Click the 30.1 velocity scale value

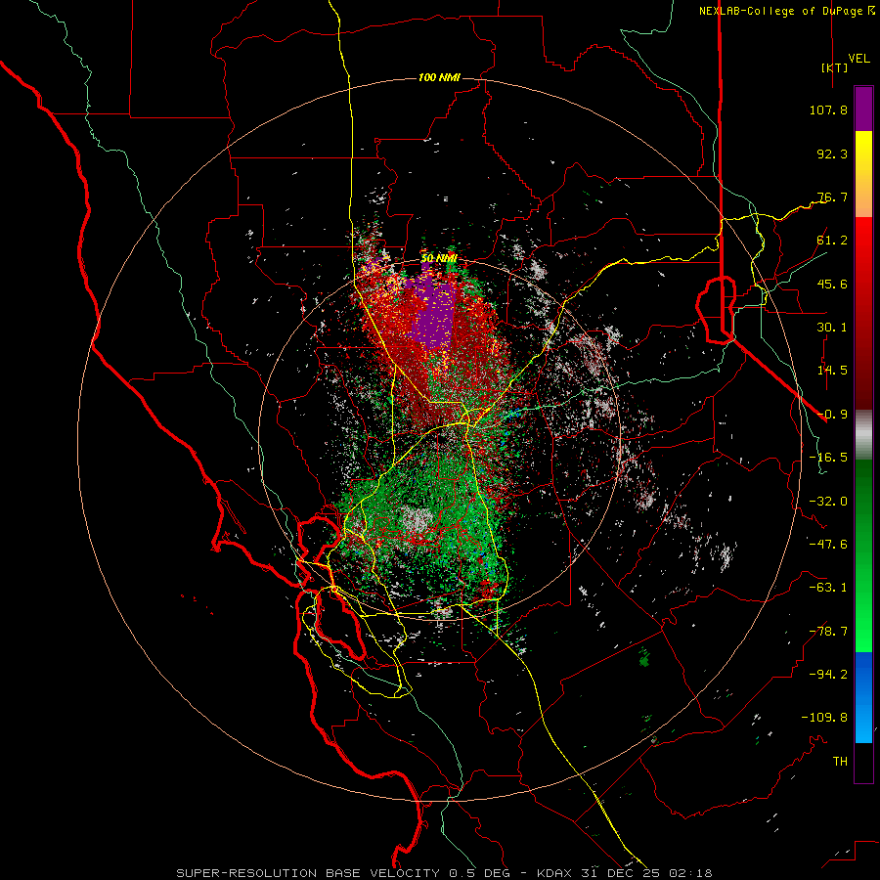(832, 328)
